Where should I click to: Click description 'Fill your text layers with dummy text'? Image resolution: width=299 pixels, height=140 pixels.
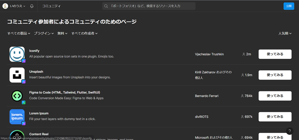62,119
